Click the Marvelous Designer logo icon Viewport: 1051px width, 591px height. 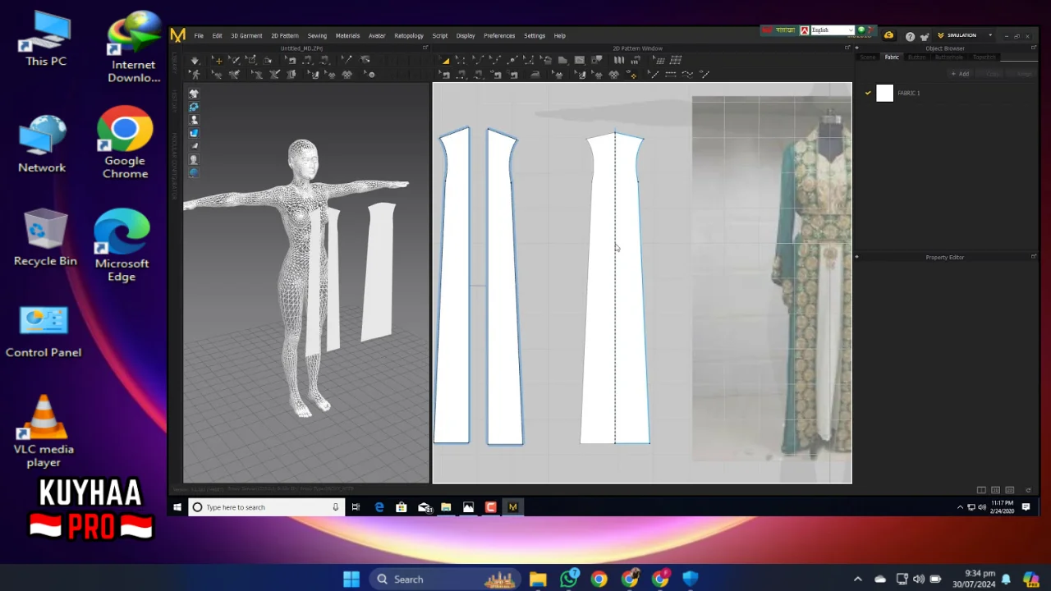(x=177, y=35)
